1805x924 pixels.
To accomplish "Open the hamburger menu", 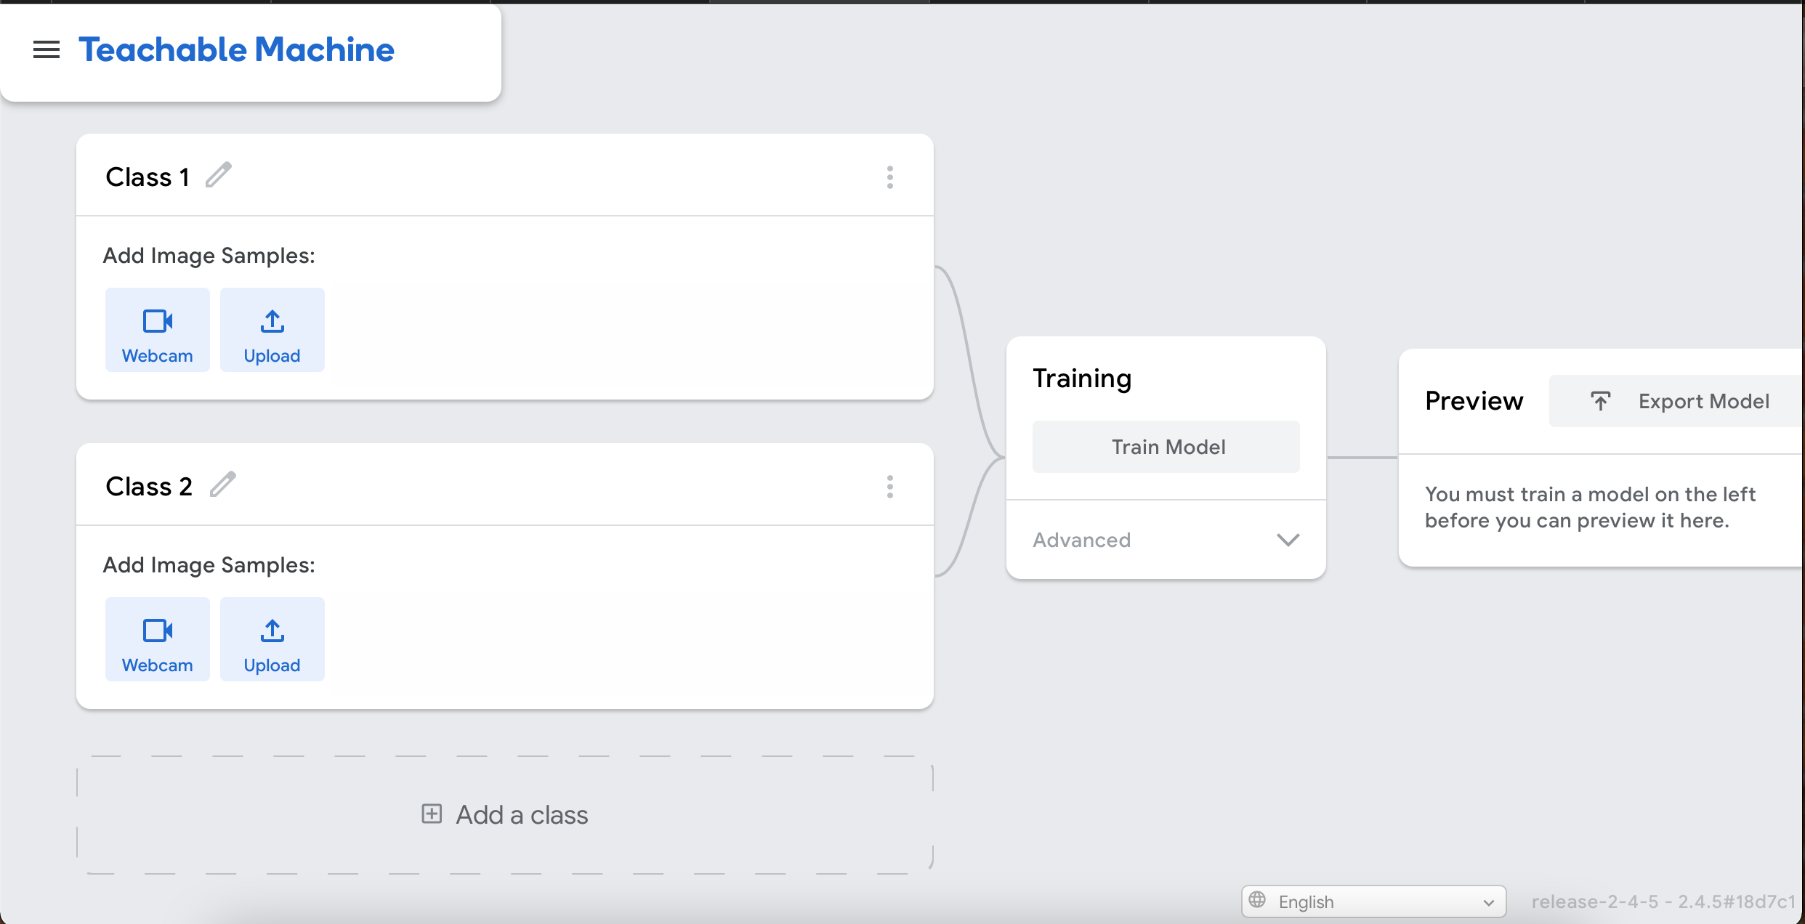I will tap(47, 49).
